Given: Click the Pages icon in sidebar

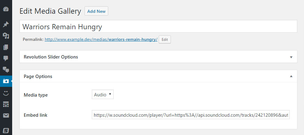Looking at the screenshot, I should coord(6,47).
